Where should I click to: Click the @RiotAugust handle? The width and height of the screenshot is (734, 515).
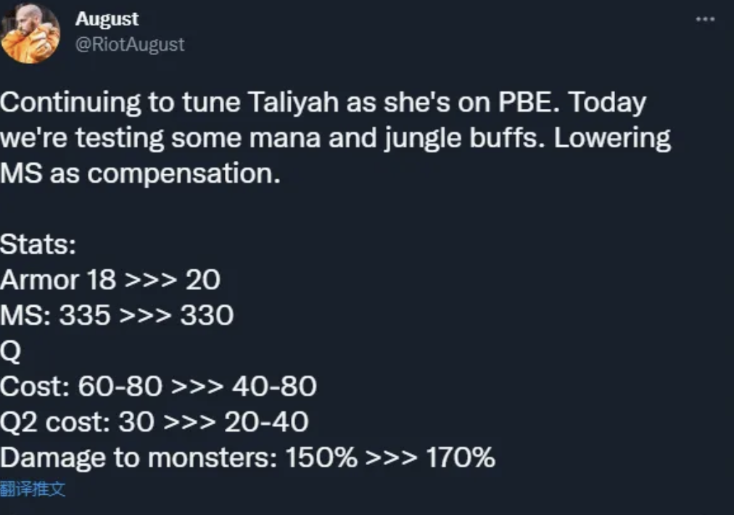tap(130, 44)
